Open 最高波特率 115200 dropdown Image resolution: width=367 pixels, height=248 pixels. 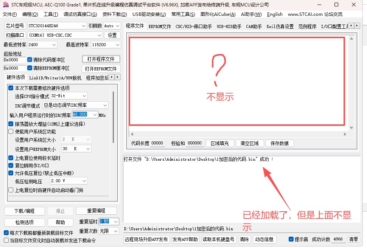click(118, 45)
